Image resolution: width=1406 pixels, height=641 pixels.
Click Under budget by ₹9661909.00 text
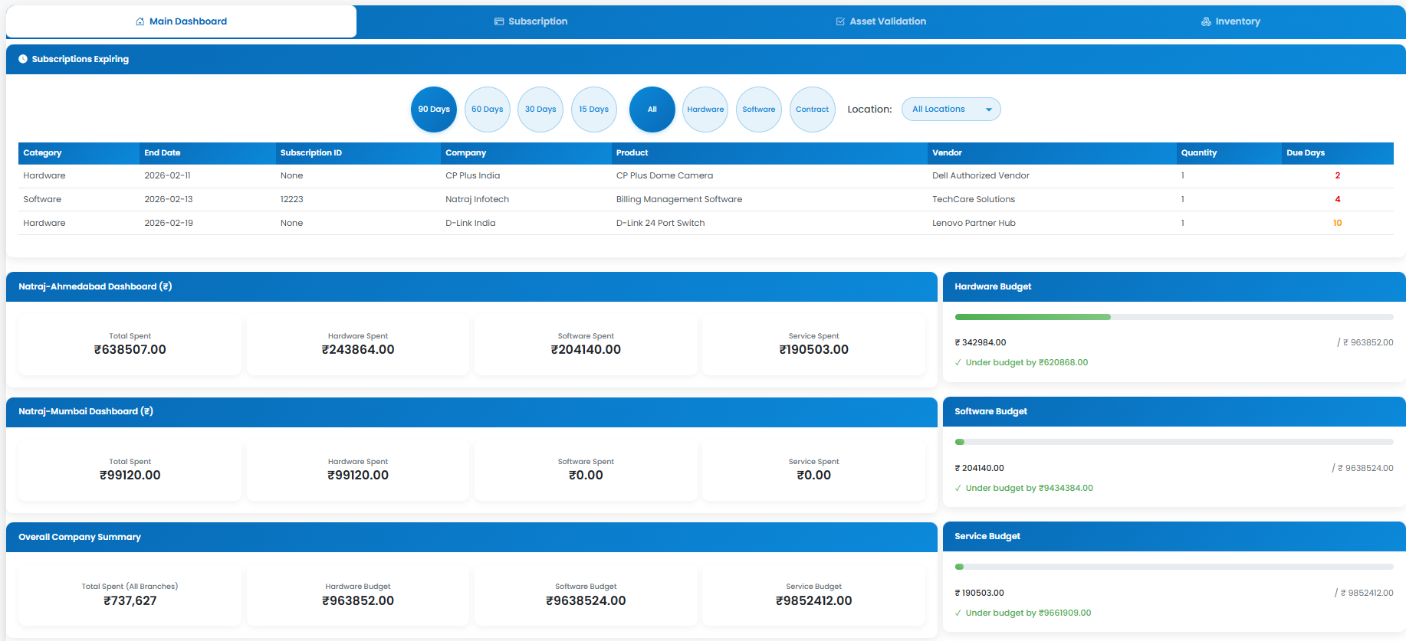tap(1028, 613)
